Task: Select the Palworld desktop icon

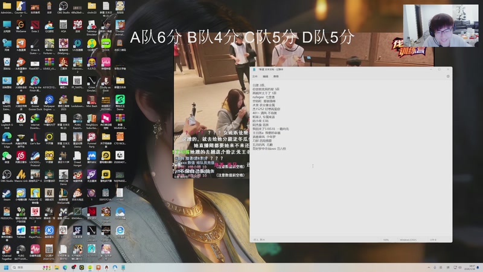Action: [x=35, y=196]
